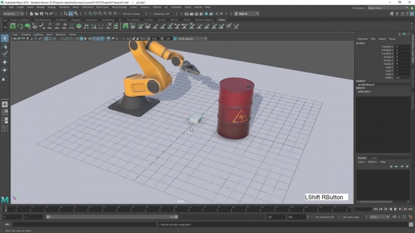Go to end of playback range
415x233 pixels.
pyautogui.click(x=410, y=209)
